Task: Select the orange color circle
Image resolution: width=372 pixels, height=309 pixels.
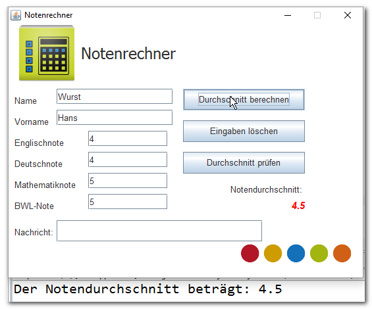Action: tap(342, 253)
